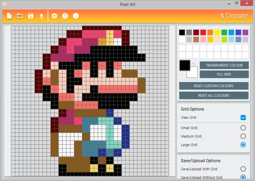
Task: Click the white secondary colour box
Action: tap(194, 74)
